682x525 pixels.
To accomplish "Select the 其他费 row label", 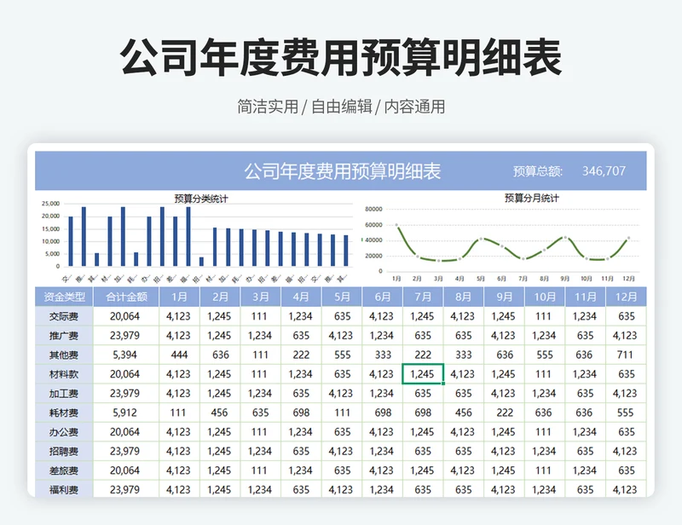I will (64, 355).
